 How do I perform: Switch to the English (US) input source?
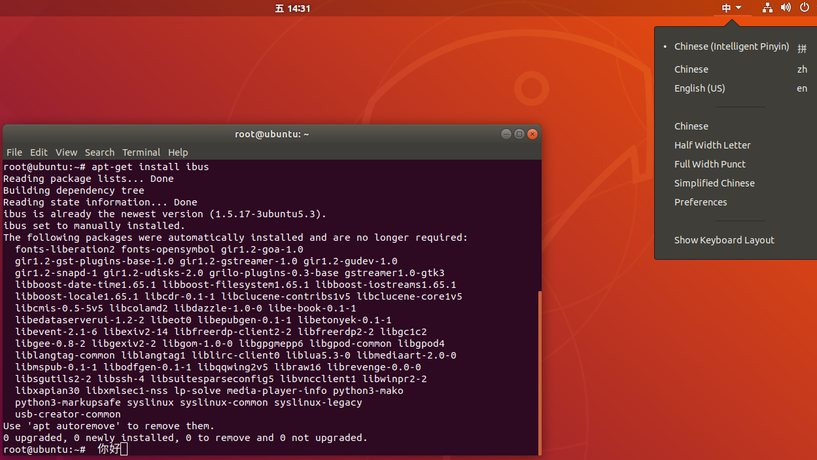click(x=699, y=88)
